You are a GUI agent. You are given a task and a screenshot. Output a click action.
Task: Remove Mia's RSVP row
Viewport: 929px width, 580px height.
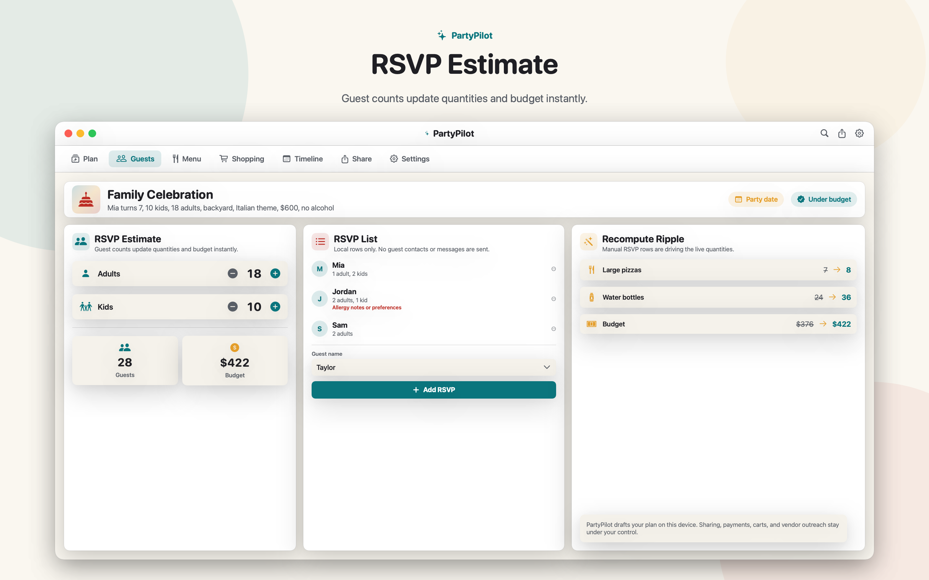coord(554,269)
